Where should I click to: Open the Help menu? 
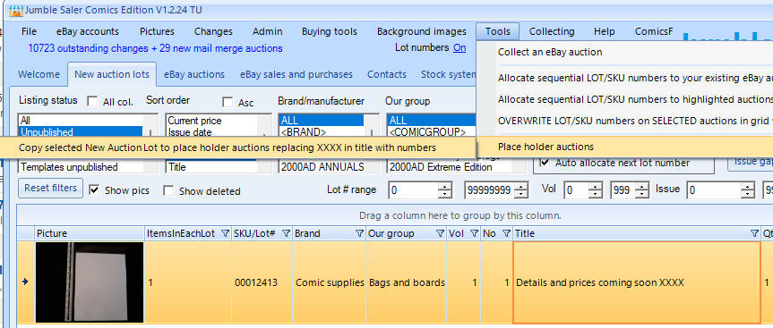coord(604,31)
